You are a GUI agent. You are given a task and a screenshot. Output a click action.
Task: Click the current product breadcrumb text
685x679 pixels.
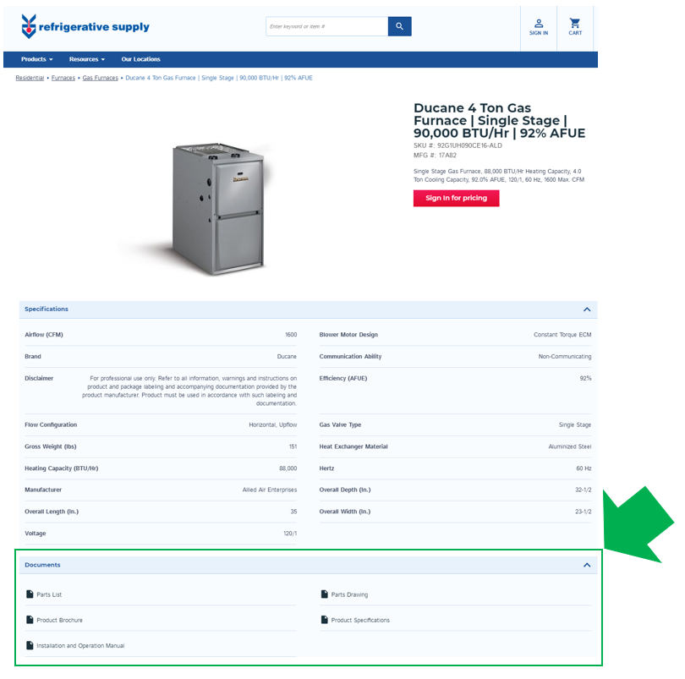[219, 78]
